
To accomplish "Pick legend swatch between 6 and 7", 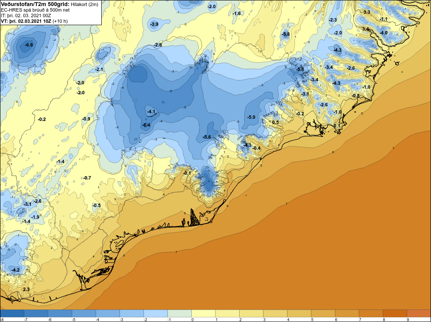I will coord(347,313).
